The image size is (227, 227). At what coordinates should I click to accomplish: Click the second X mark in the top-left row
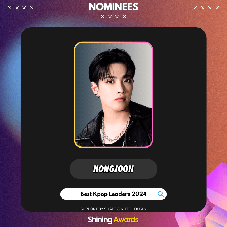pos(17,8)
